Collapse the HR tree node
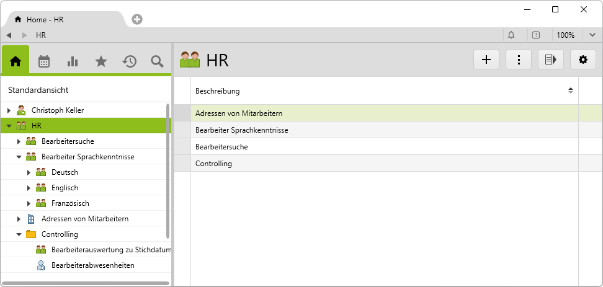Screen dimensions: 603x287 click(x=9, y=126)
